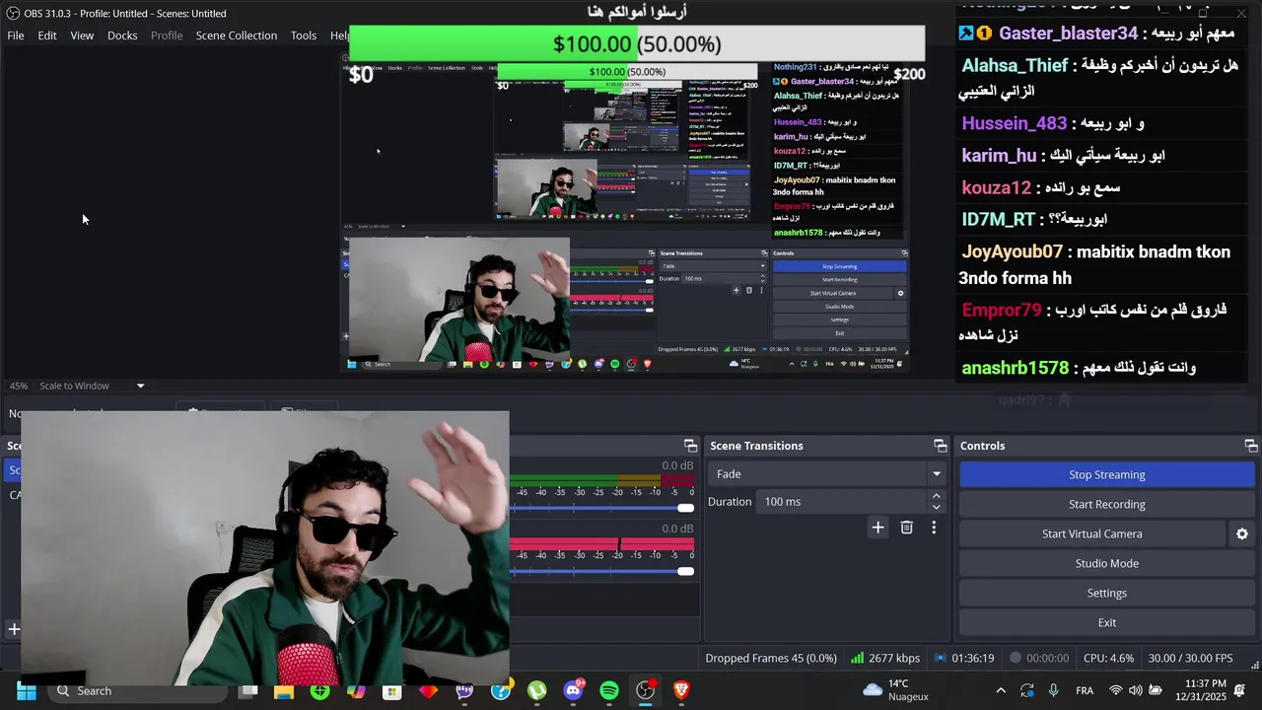1262x710 pixels.
Task: Open Microsoft Store from the taskbar
Action: pyautogui.click(x=392, y=690)
